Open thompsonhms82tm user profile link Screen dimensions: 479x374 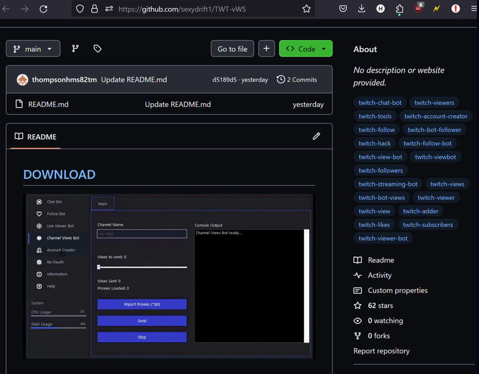pyautogui.click(x=65, y=80)
